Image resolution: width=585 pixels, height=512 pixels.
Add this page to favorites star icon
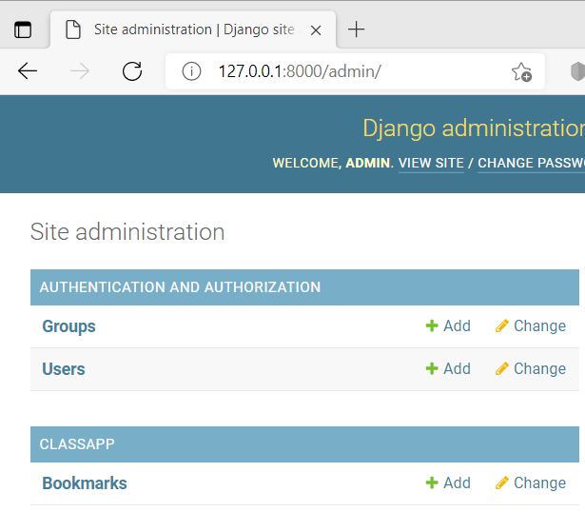point(521,71)
